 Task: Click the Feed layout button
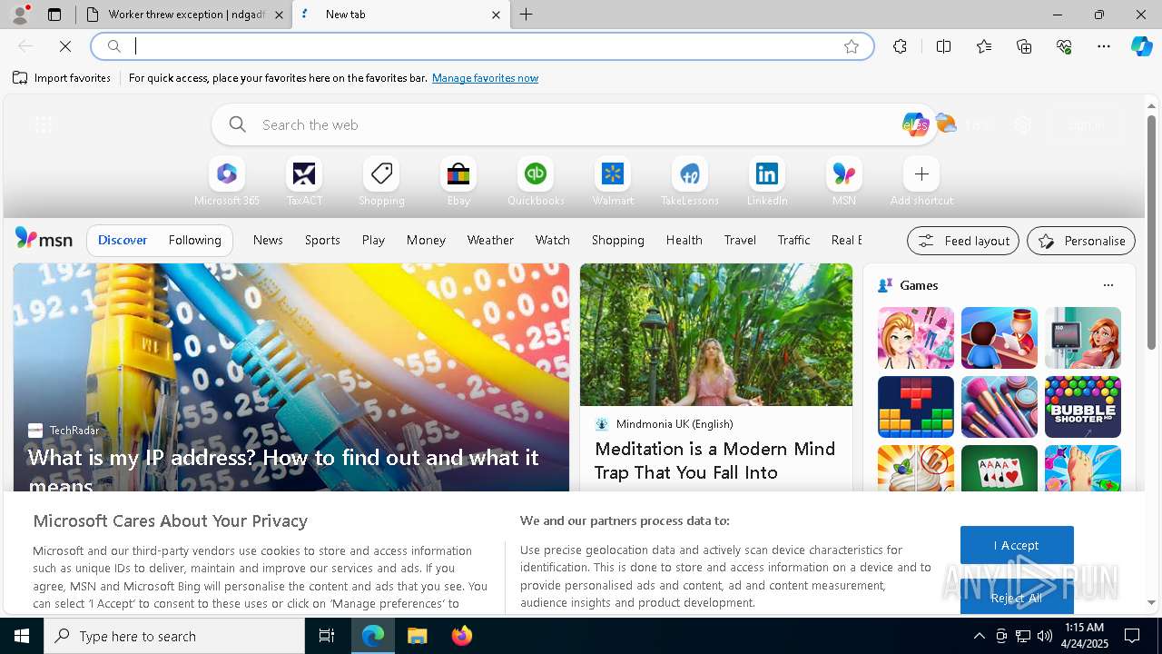point(963,241)
